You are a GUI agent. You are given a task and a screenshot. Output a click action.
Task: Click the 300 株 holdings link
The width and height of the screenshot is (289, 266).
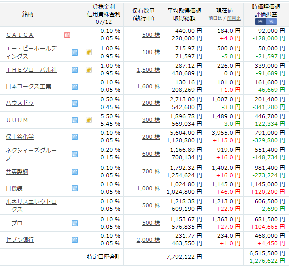tap(151, 120)
